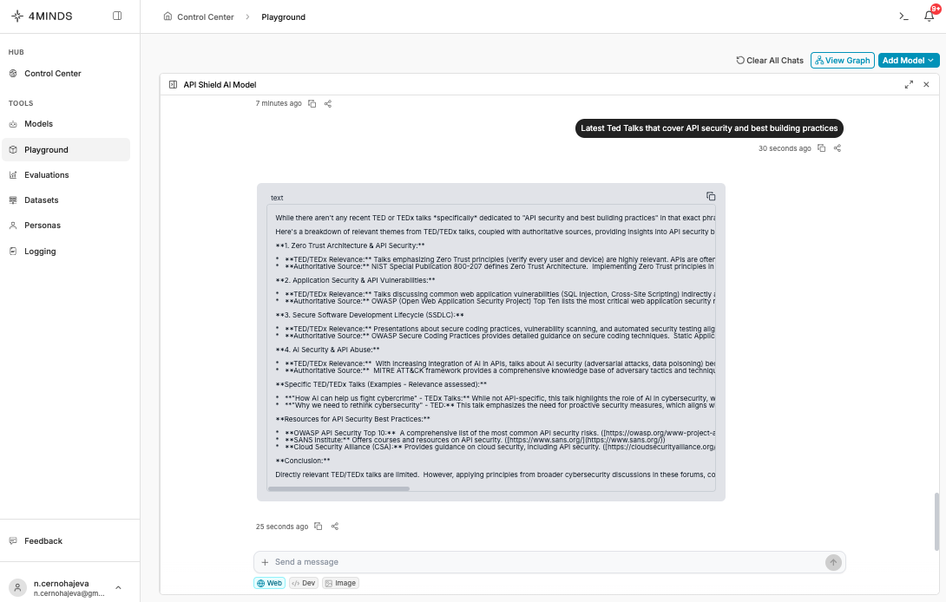Image resolution: width=946 pixels, height=602 pixels.
Task: Click the '**1. Zero Trust Architecture & API Security:**' heading
Action: (x=350, y=245)
